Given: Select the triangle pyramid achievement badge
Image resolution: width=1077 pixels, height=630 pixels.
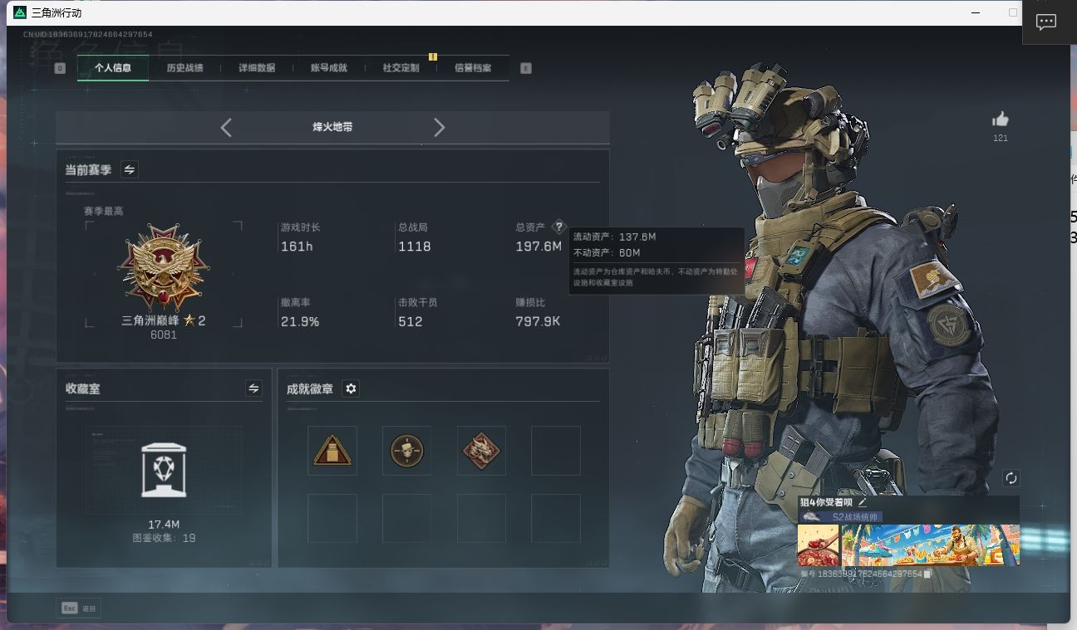Looking at the screenshot, I should [x=332, y=451].
